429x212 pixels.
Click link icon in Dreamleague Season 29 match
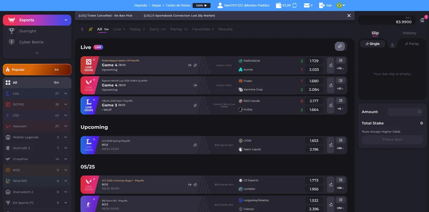pyautogui.click(x=195, y=65)
